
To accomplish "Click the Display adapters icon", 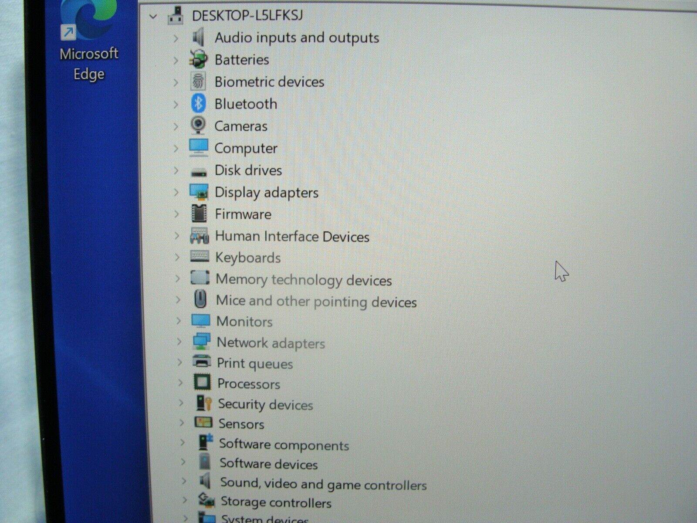I will point(200,192).
